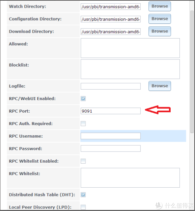The height and width of the screenshot is (211, 195).
Task: Select the Download Directory path field
Action: 110,31
